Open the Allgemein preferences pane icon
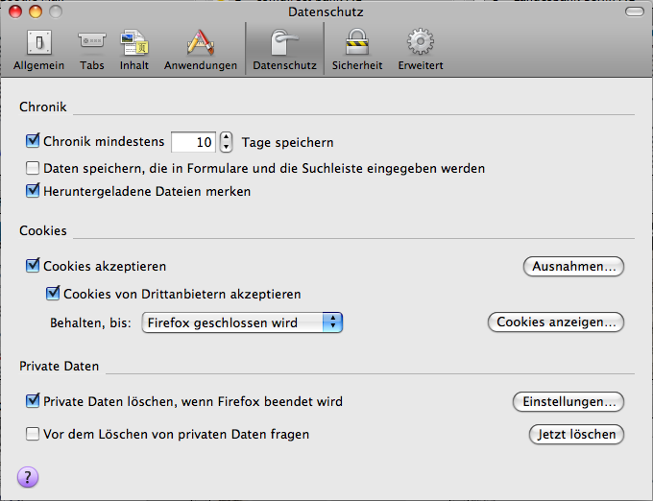 [x=39, y=42]
